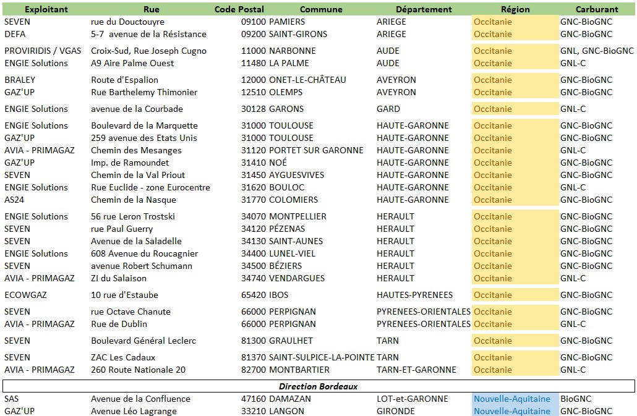Click the GARD département cell
The width and height of the screenshot is (637, 416).
click(x=388, y=109)
